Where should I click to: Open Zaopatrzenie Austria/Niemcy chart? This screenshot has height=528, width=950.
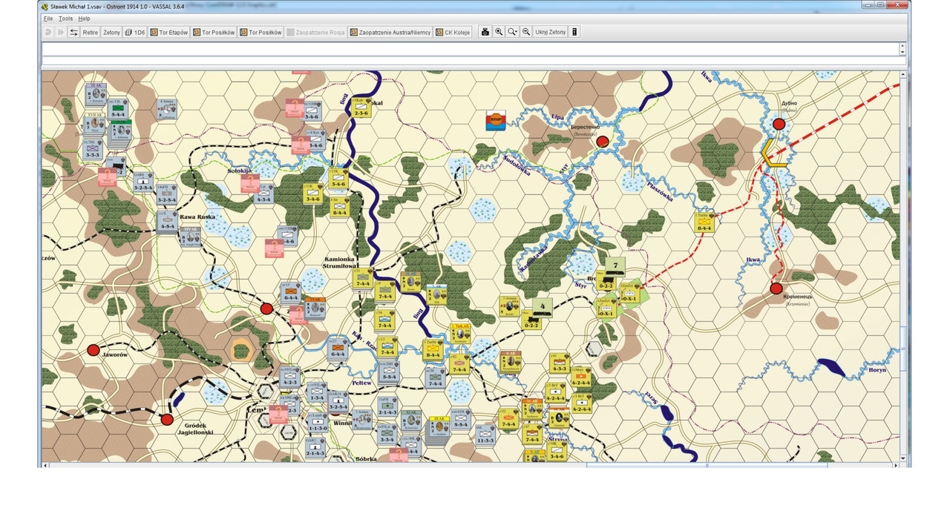[390, 33]
